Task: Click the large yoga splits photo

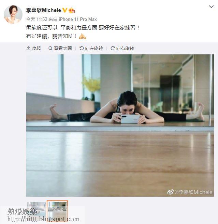Action: pos(120,125)
